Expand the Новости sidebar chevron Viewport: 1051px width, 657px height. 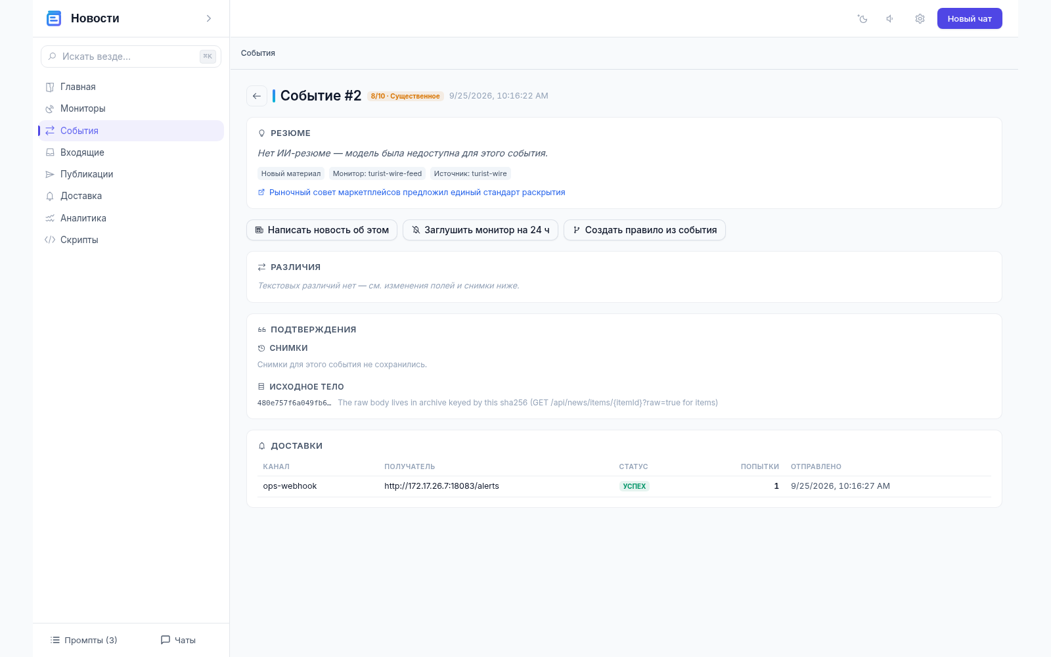209,18
